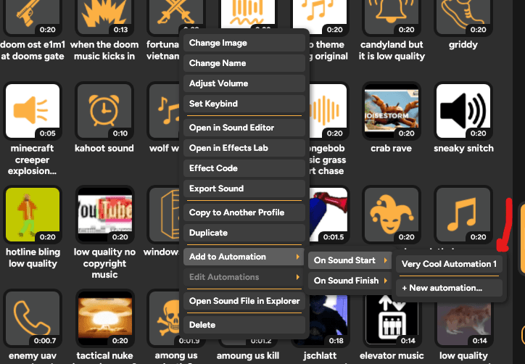
Task: Click the 'griddy' sound name
Action: 463,44
